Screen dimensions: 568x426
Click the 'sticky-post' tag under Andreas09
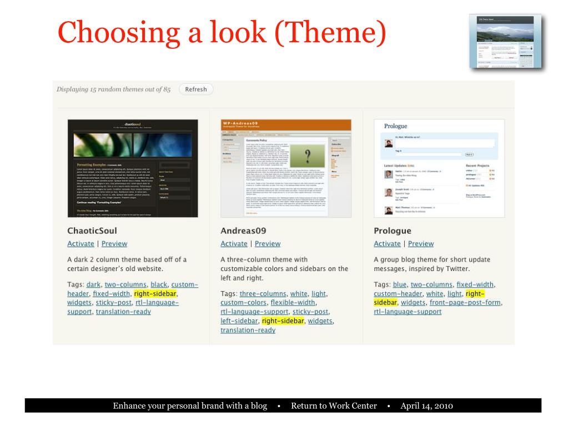click(x=310, y=312)
